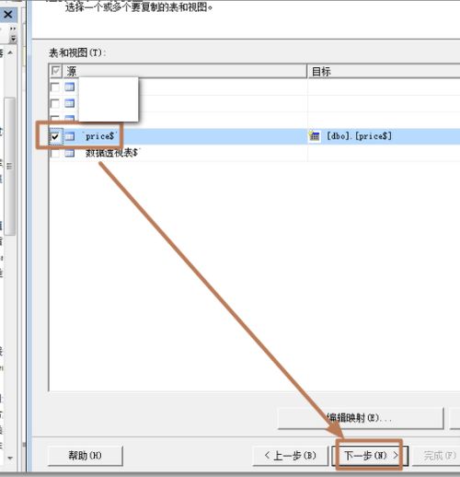Click the destination table icon for [dbo].[price$]
The image size is (460, 477).
pos(314,135)
